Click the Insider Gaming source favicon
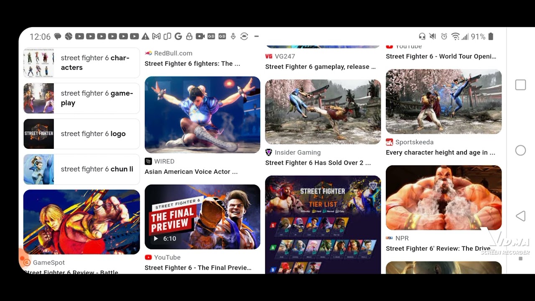 [269, 153]
